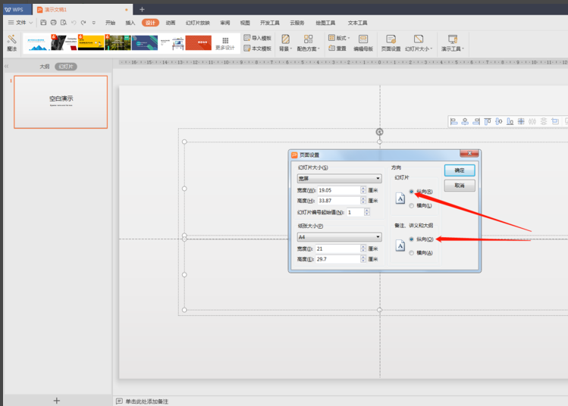This screenshot has height=406, width=568.
Task: Click the slide 宽度(W) 19.05 field
Action: pos(339,190)
